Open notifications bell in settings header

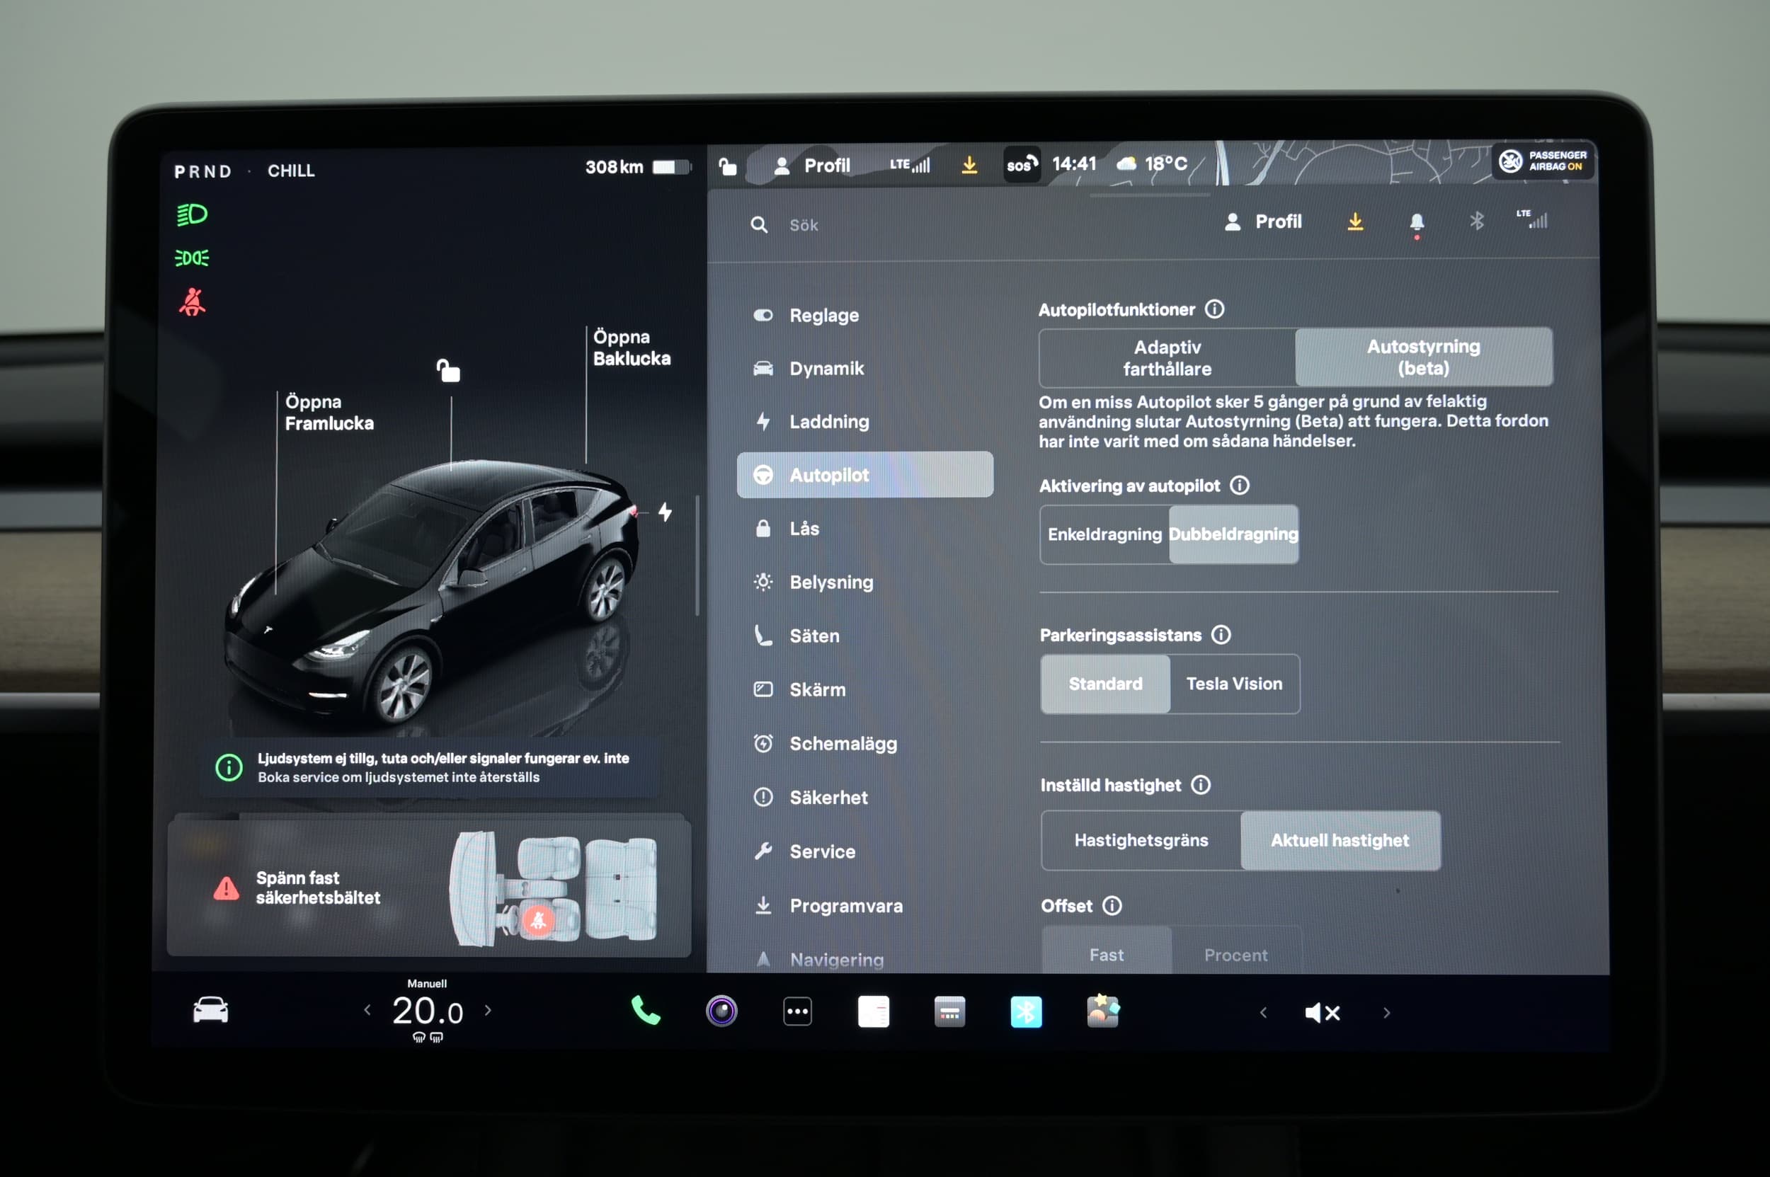click(x=1416, y=223)
